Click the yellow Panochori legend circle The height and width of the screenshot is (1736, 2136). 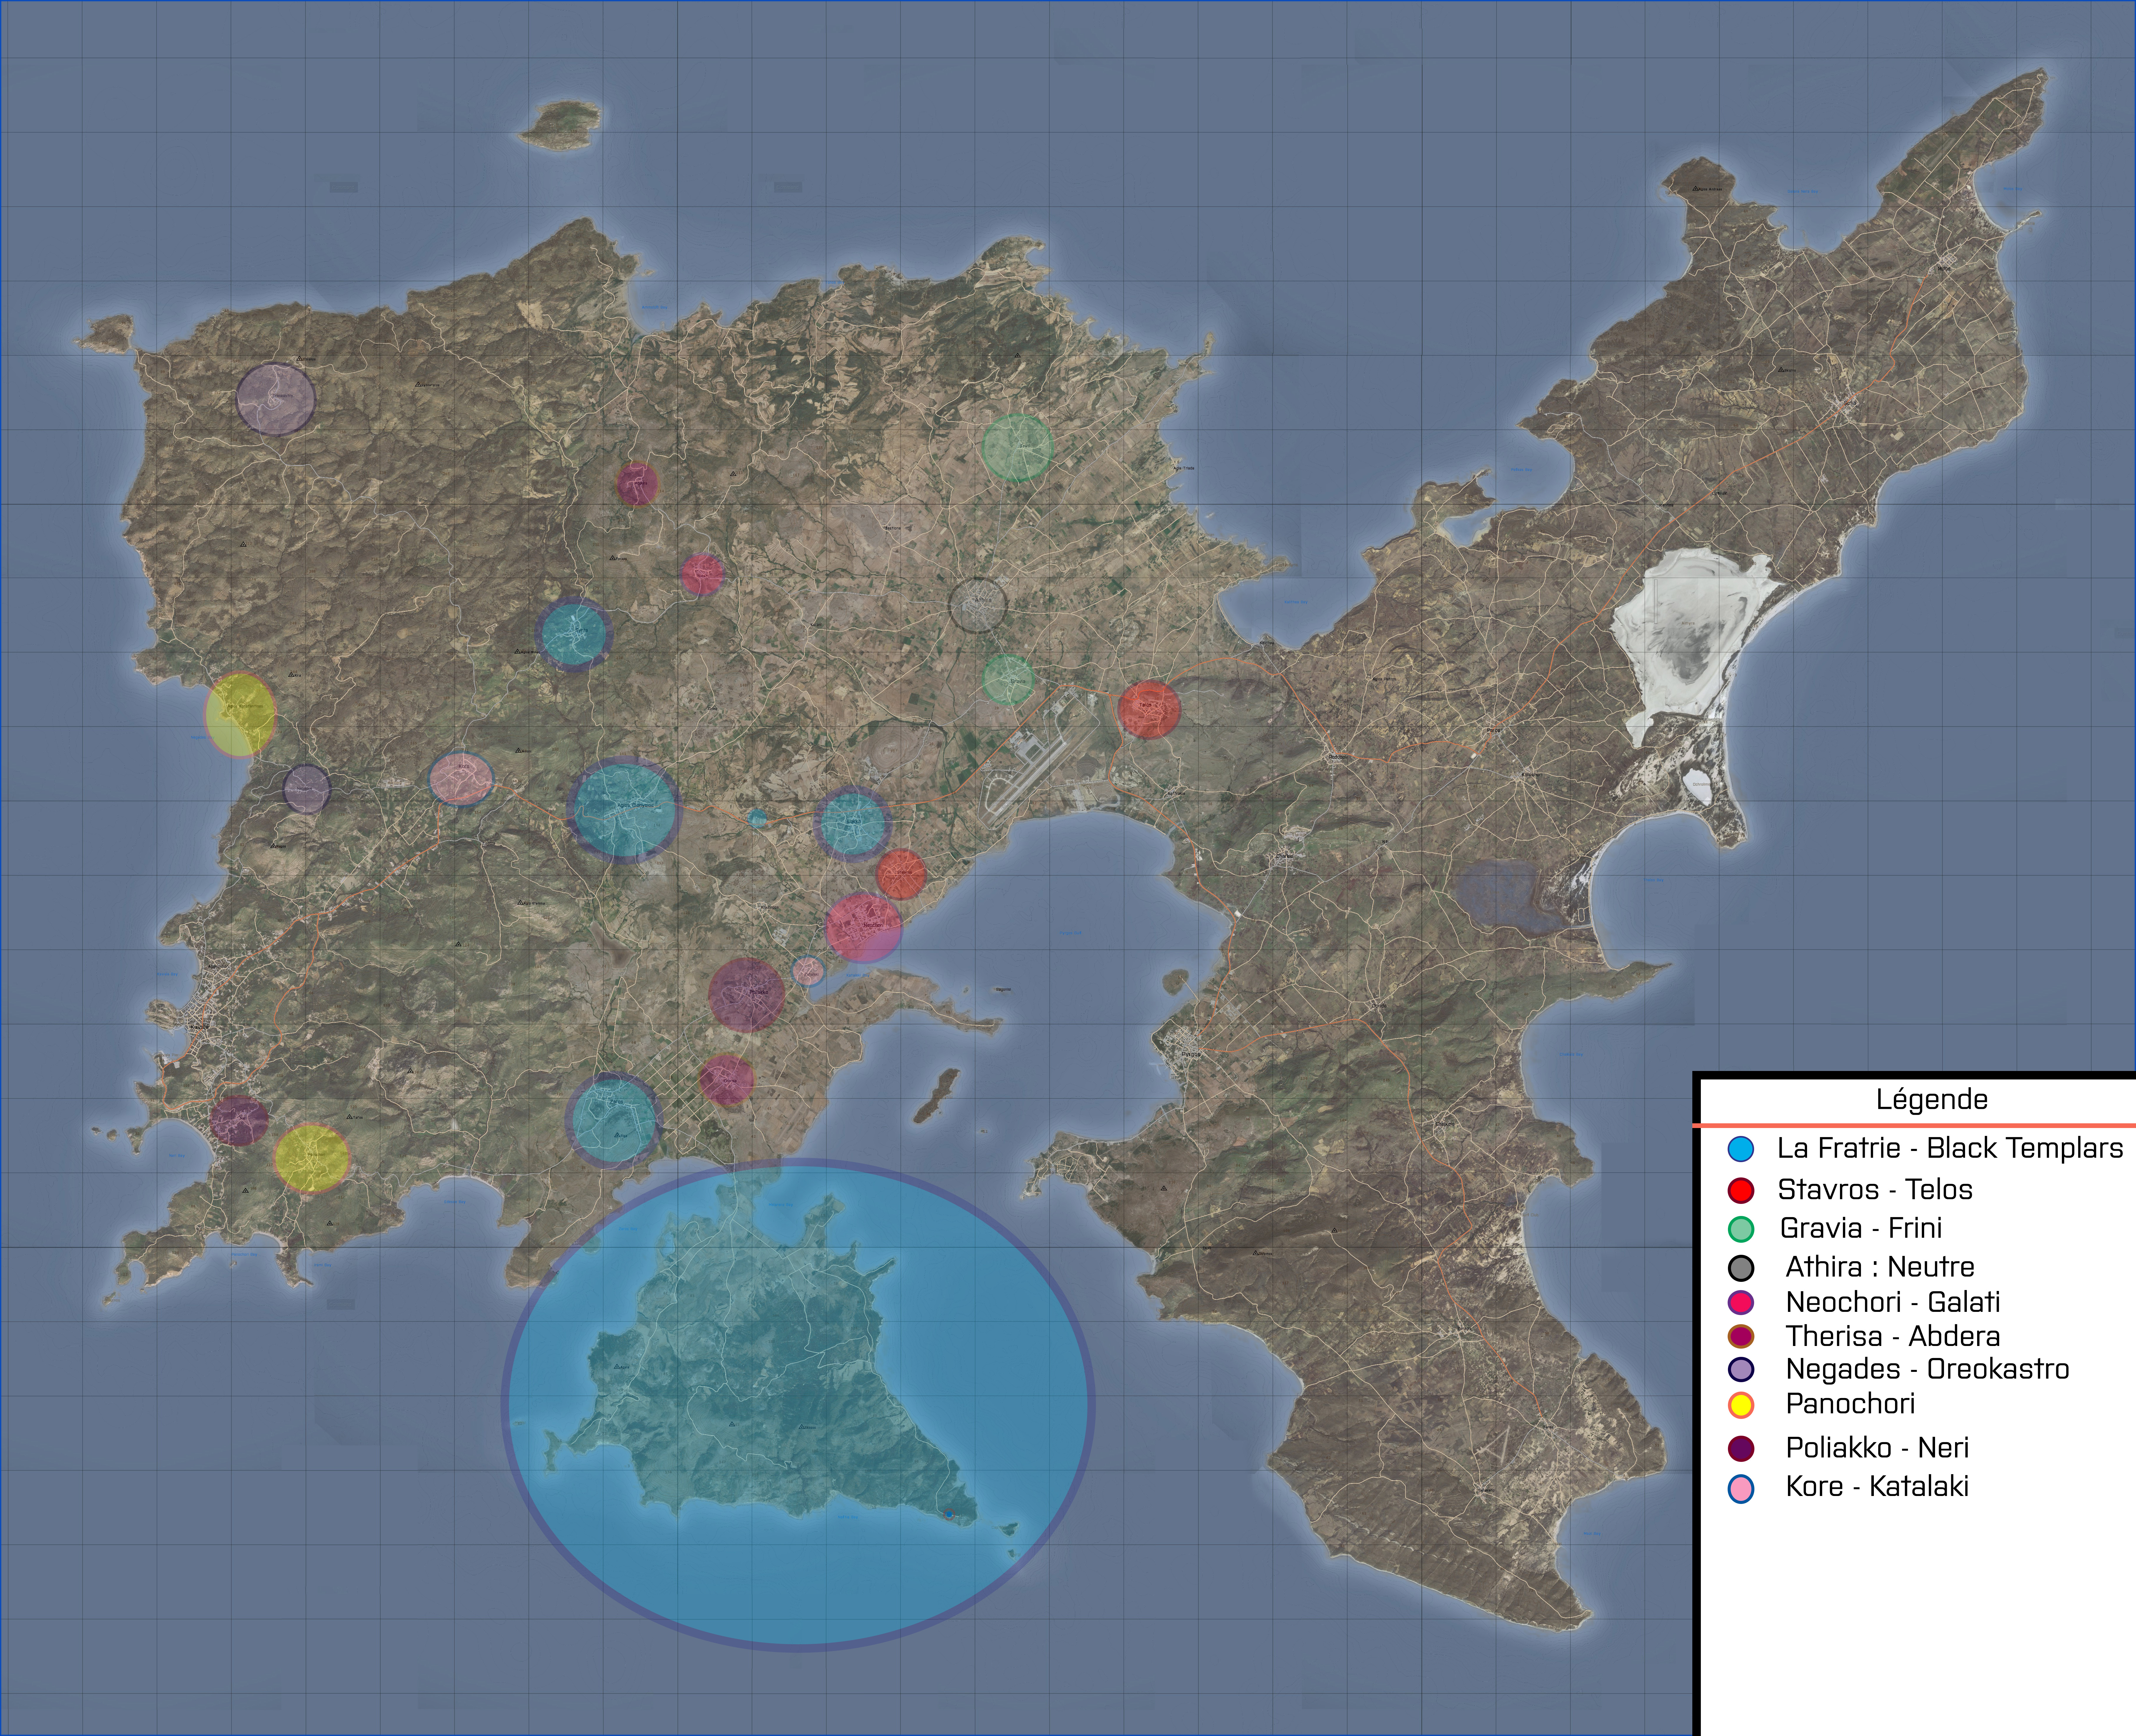pos(1741,1405)
